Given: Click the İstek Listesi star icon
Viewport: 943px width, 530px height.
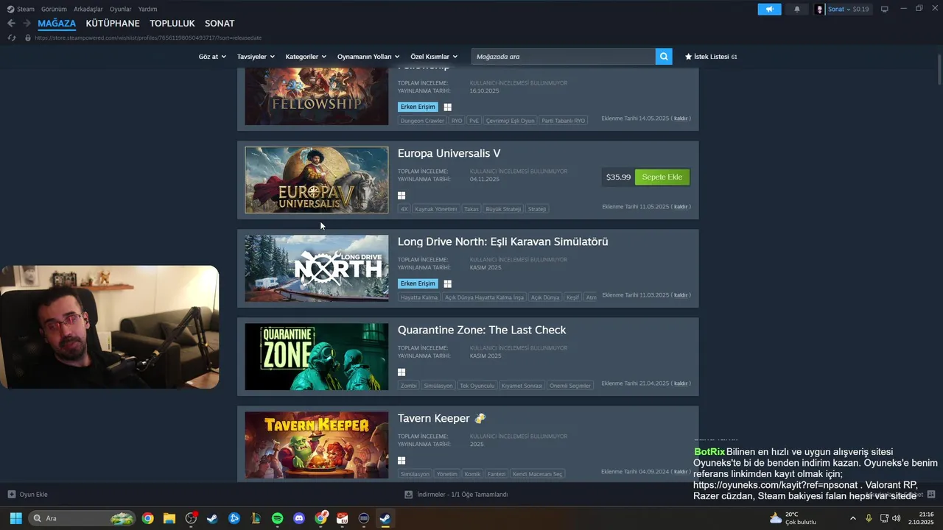Looking at the screenshot, I should tap(688, 57).
